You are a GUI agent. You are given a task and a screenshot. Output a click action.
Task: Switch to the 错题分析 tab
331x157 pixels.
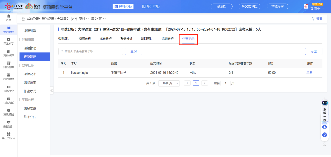pos(167,39)
